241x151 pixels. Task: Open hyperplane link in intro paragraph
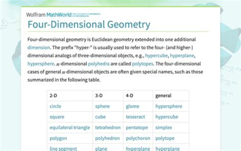(182, 56)
